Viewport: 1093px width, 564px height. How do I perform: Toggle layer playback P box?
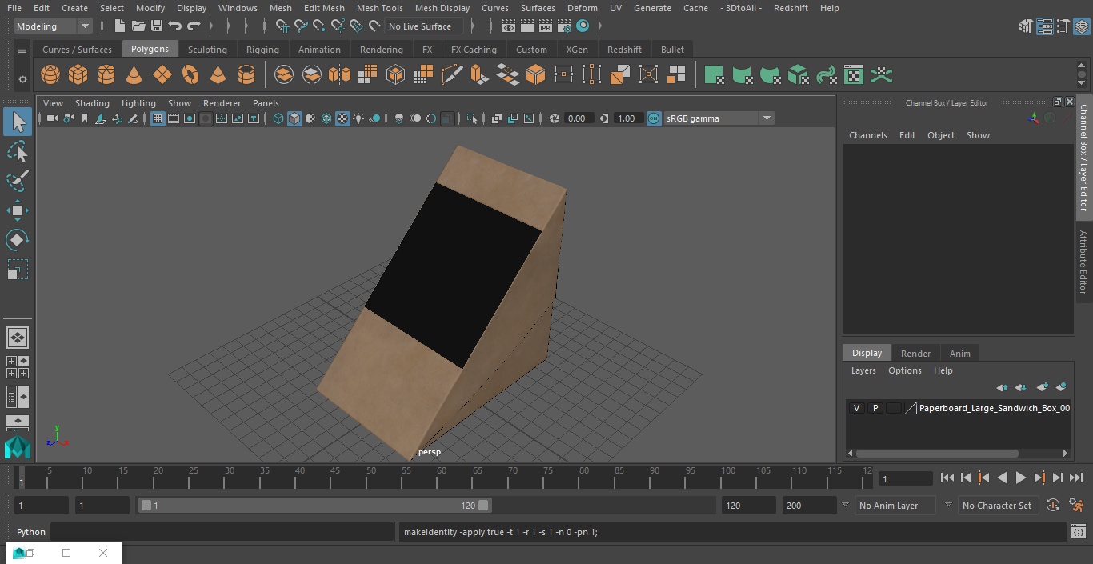click(x=875, y=408)
